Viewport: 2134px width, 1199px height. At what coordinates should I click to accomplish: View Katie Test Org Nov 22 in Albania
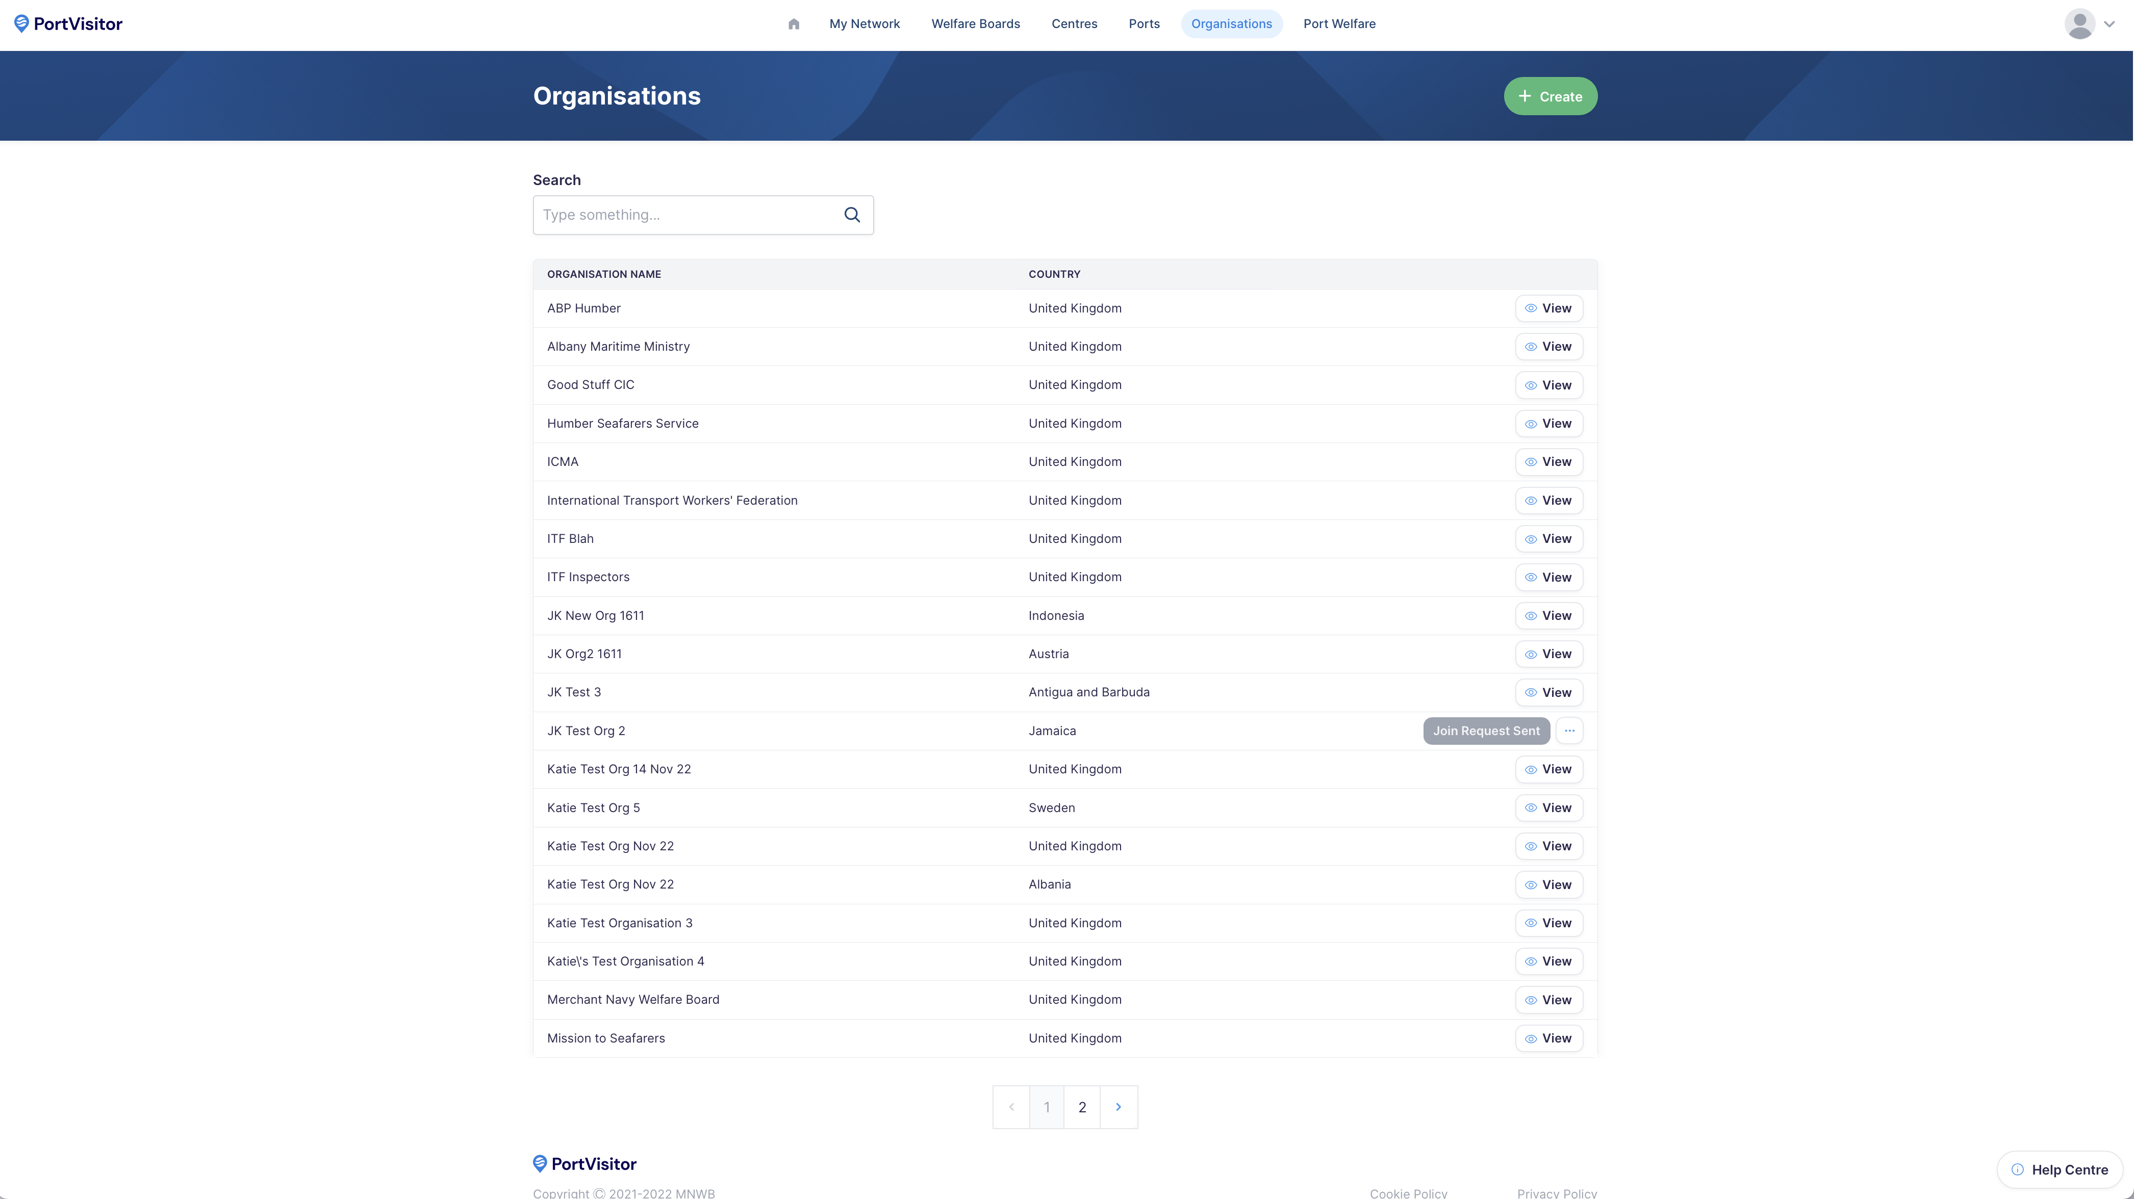click(x=1548, y=884)
